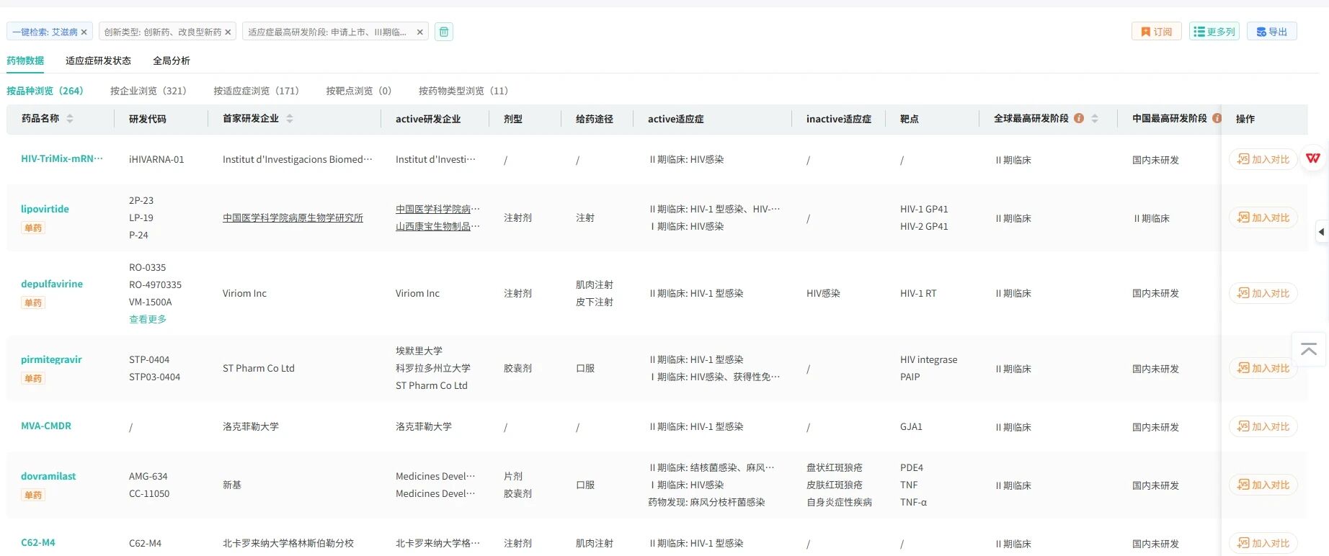The width and height of the screenshot is (1329, 556).
Task: Click the 订阅 subscribe button
Action: point(1156,32)
